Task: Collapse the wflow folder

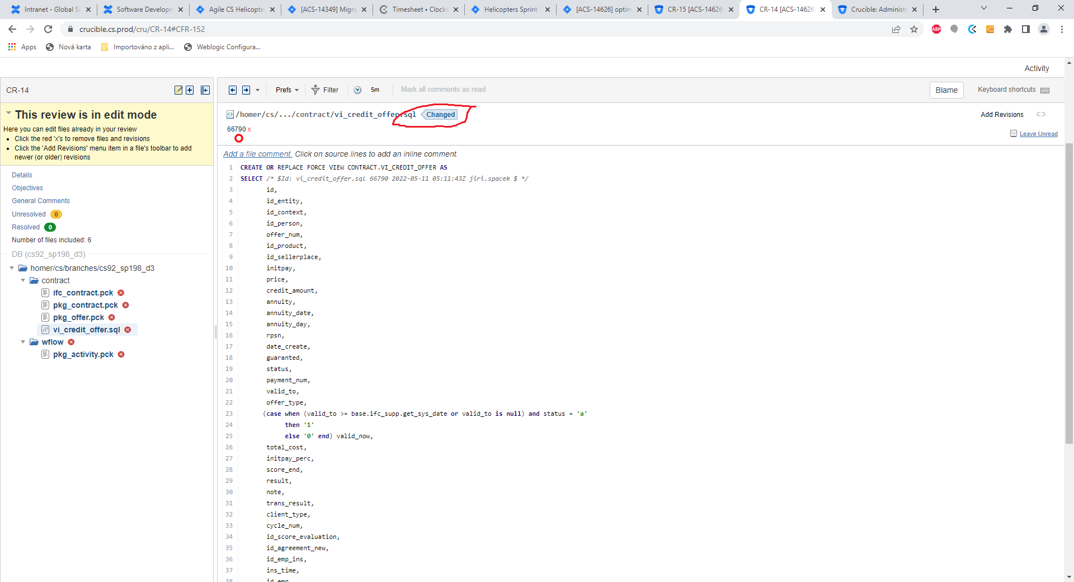Action: click(23, 342)
